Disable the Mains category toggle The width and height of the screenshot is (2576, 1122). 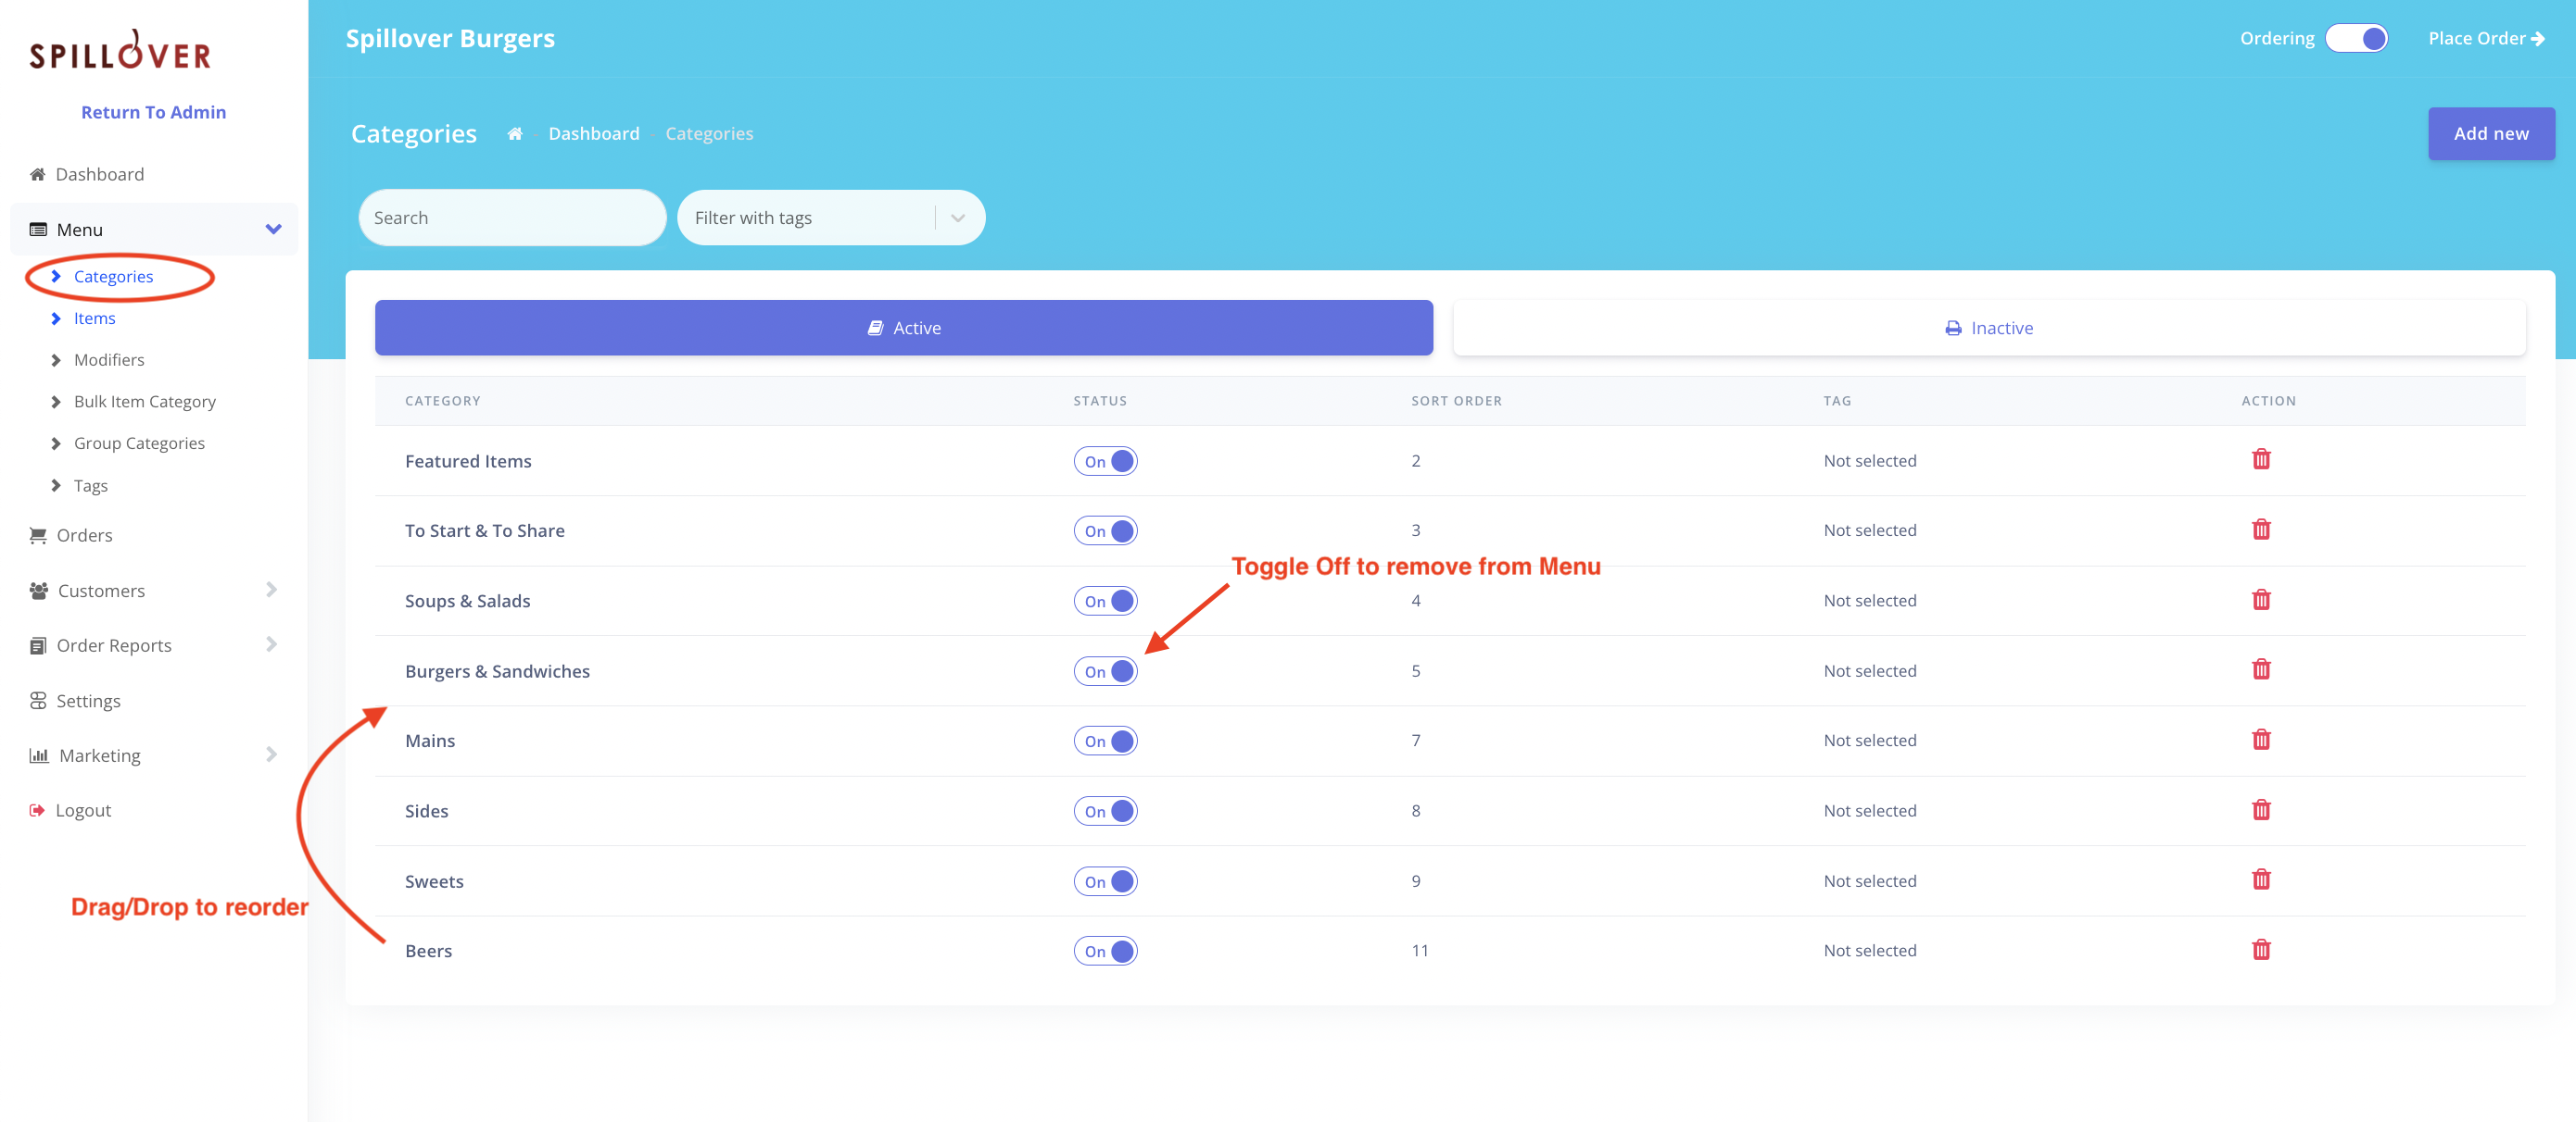[x=1105, y=741]
